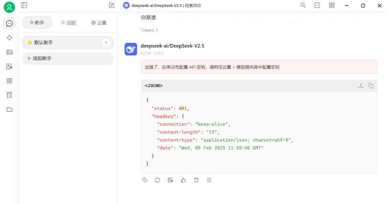The image size is (389, 204).
Task: Click the "content-type" line
Action: coord(225,140)
